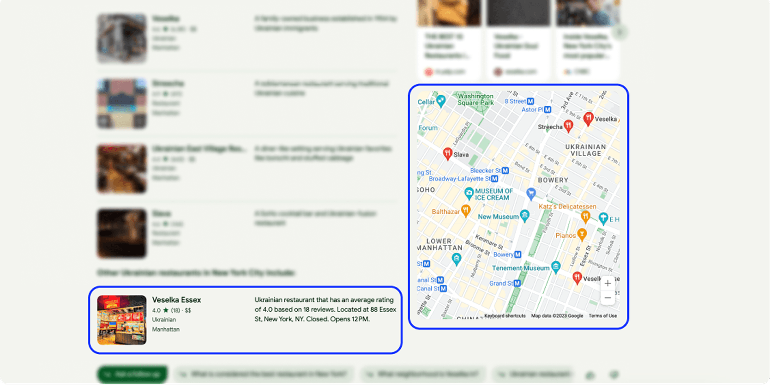
Task: Click the Veselka Essex description about 88 Essex St
Action: pyautogui.click(x=325, y=309)
